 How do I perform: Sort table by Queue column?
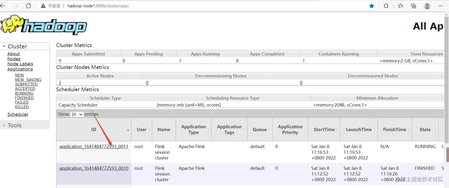click(x=260, y=130)
